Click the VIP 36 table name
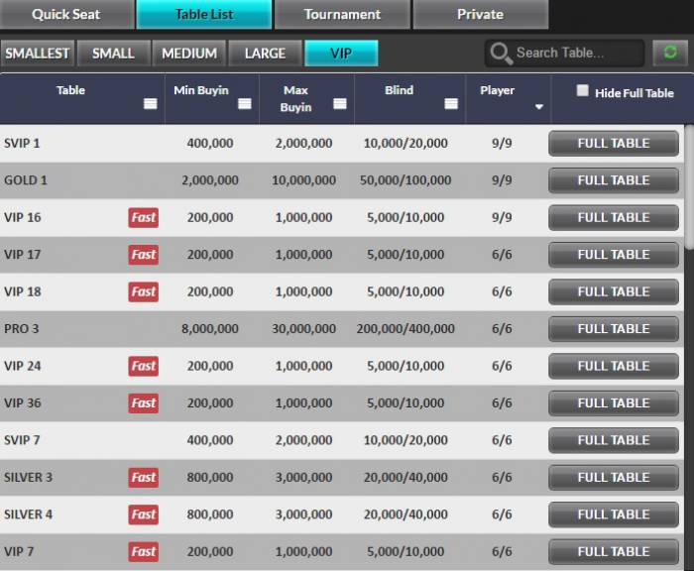 (x=22, y=403)
